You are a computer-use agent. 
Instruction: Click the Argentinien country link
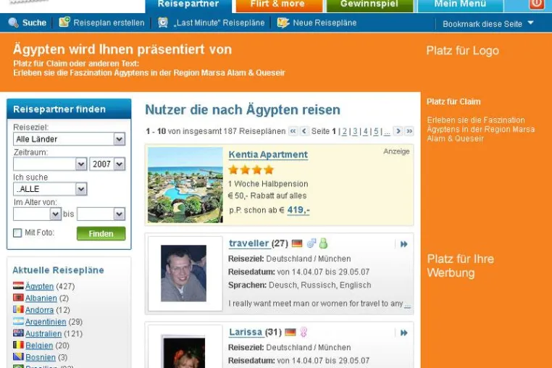(46, 322)
